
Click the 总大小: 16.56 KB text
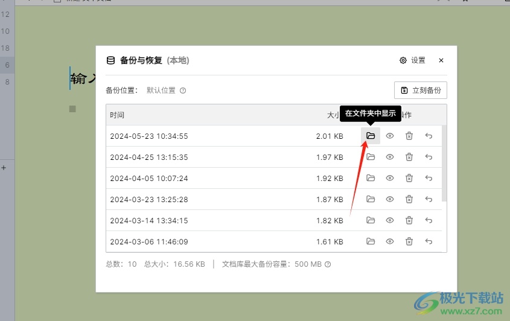tap(174, 264)
